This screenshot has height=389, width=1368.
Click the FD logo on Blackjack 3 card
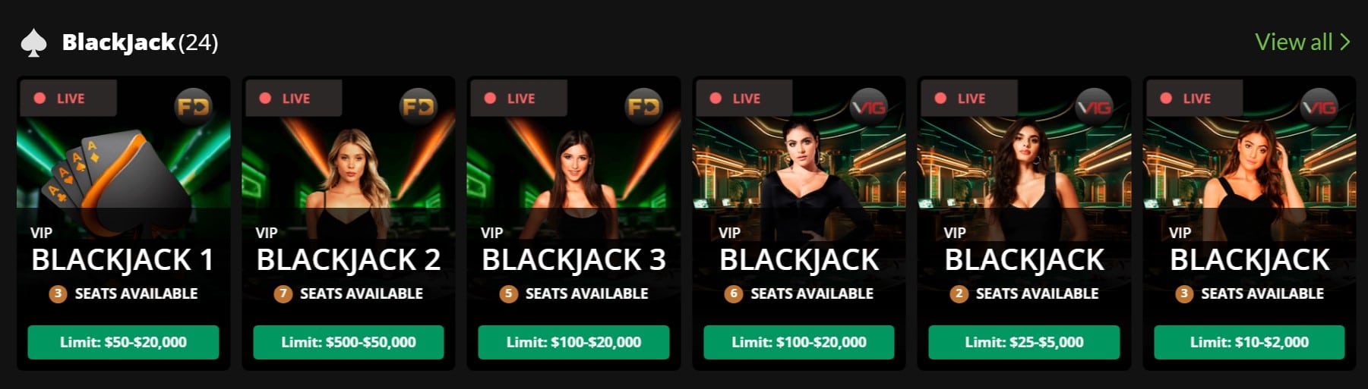coord(643,107)
